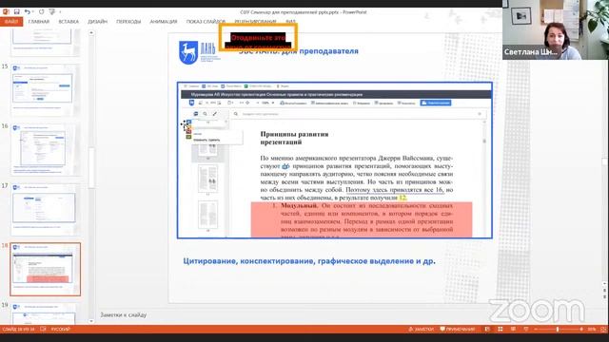Click the zoom slider handle
The height and width of the screenshot is (342, 609).
(558, 330)
